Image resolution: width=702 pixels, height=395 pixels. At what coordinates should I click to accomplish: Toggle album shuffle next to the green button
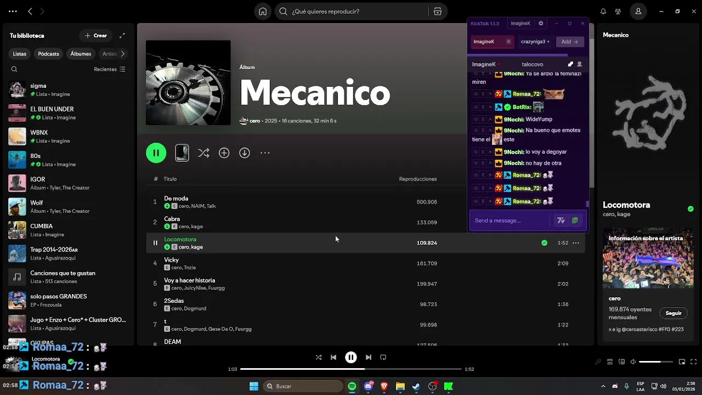point(203,153)
